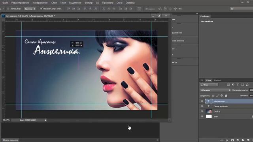Open Выделение menu
The height and width of the screenshot is (142, 253).
tap(75, 3)
